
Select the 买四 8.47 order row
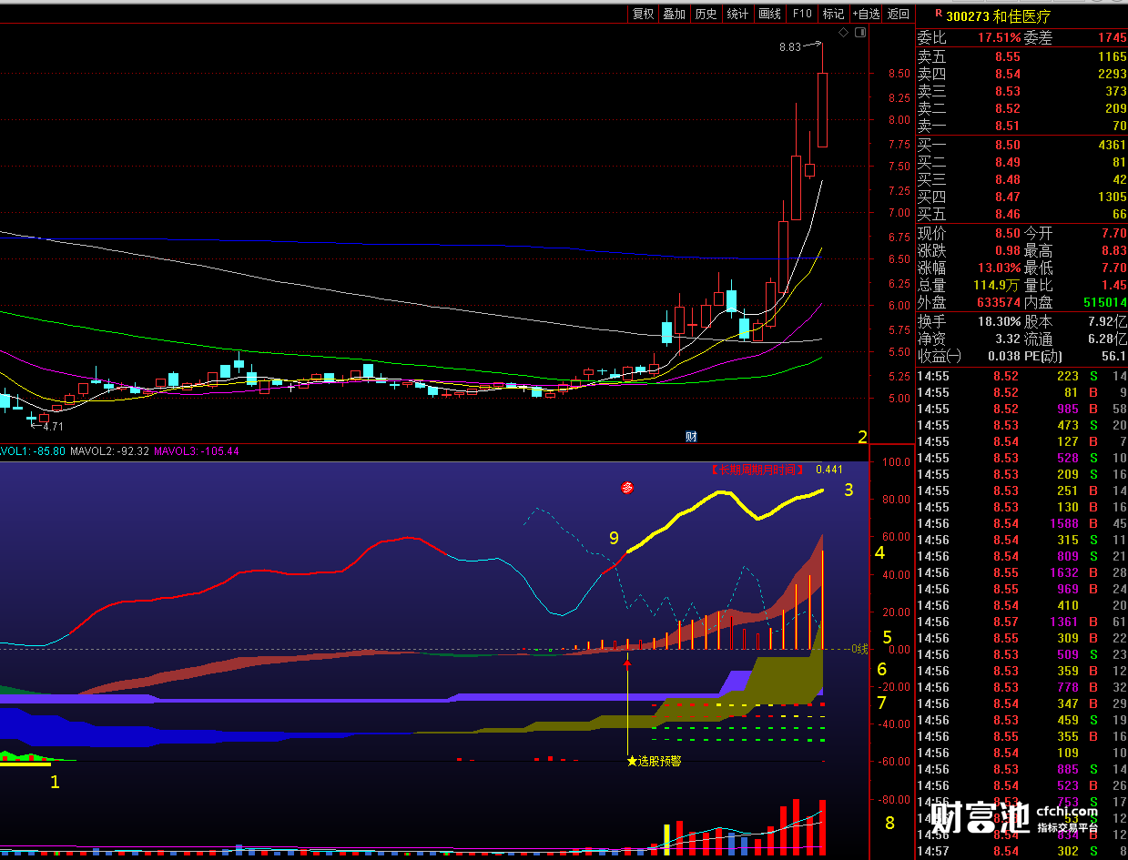1021,197
